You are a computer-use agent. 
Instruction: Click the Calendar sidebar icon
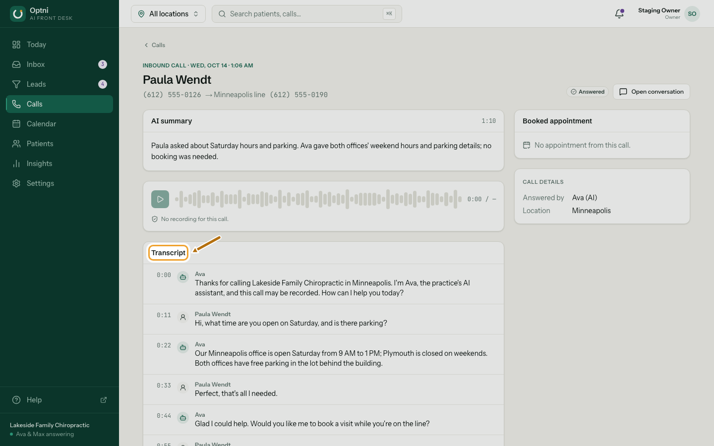tap(16, 124)
